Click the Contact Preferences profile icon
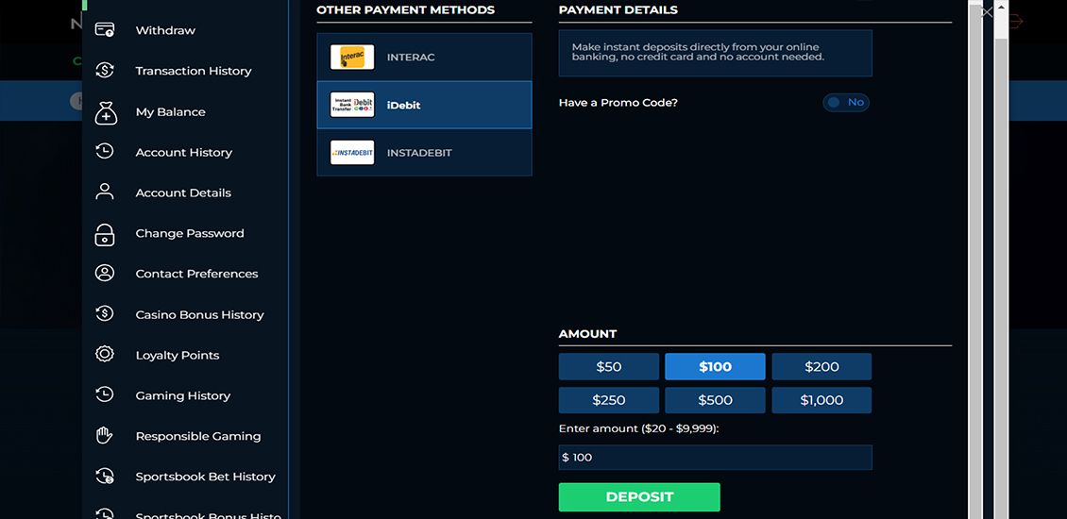This screenshot has height=519, width=1067. point(104,274)
